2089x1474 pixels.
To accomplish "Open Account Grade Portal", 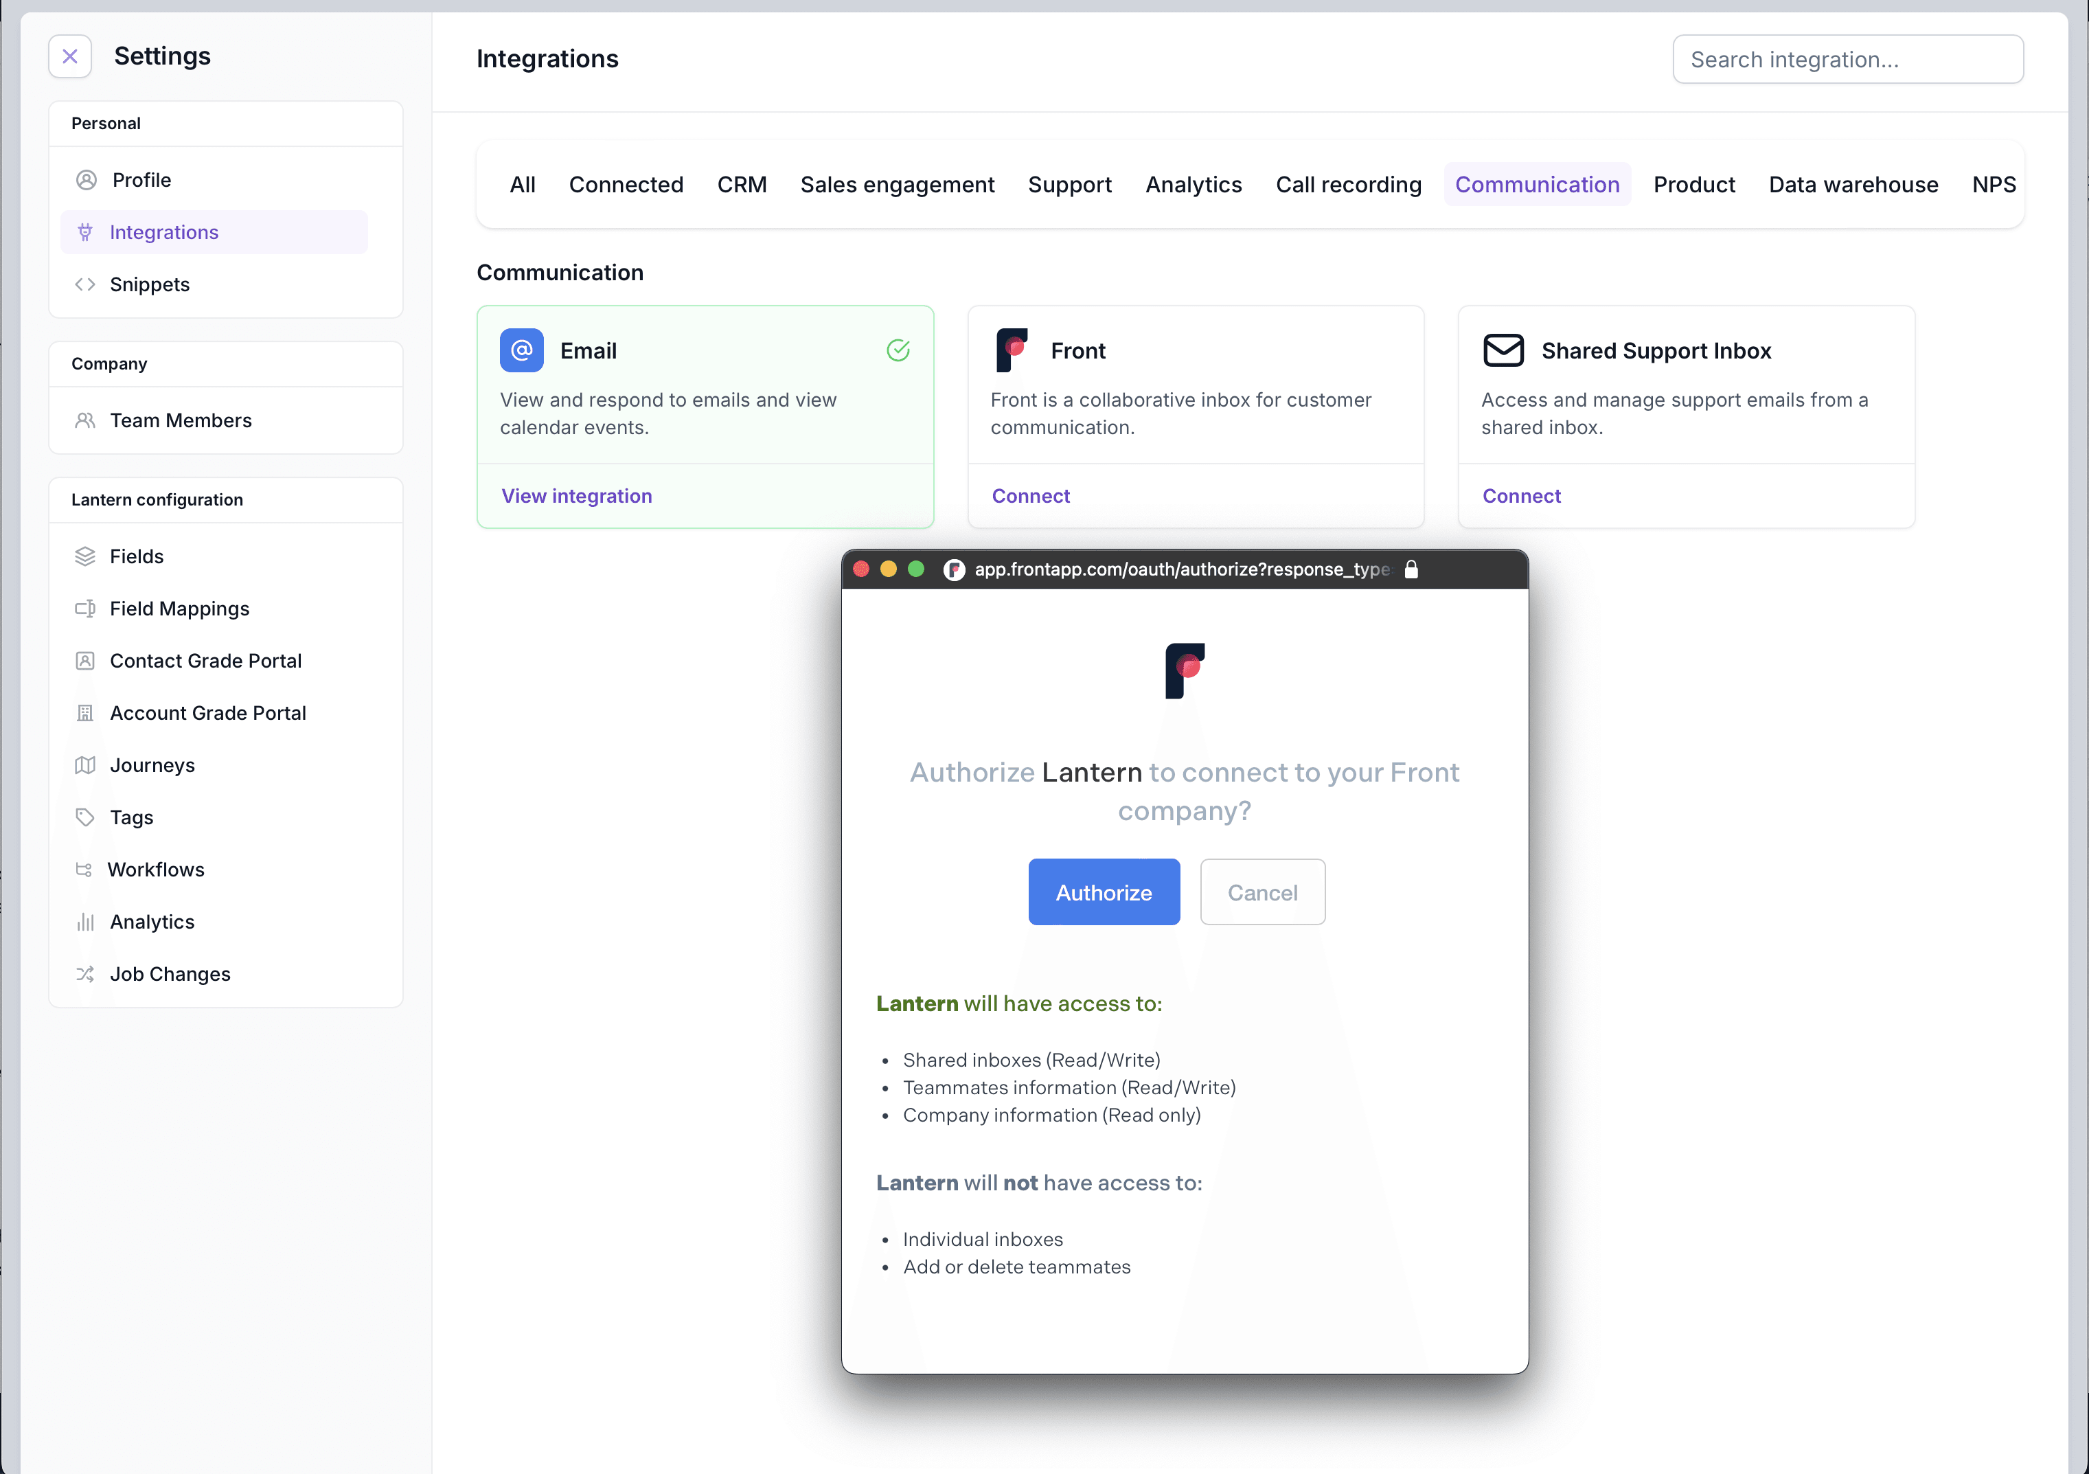I will 215,712.
